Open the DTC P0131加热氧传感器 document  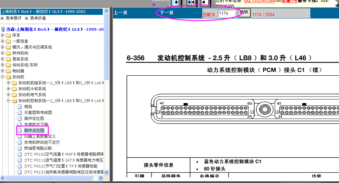[x=64, y=172]
